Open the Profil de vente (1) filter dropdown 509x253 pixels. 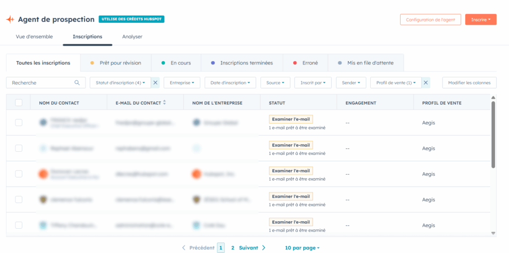pos(396,83)
